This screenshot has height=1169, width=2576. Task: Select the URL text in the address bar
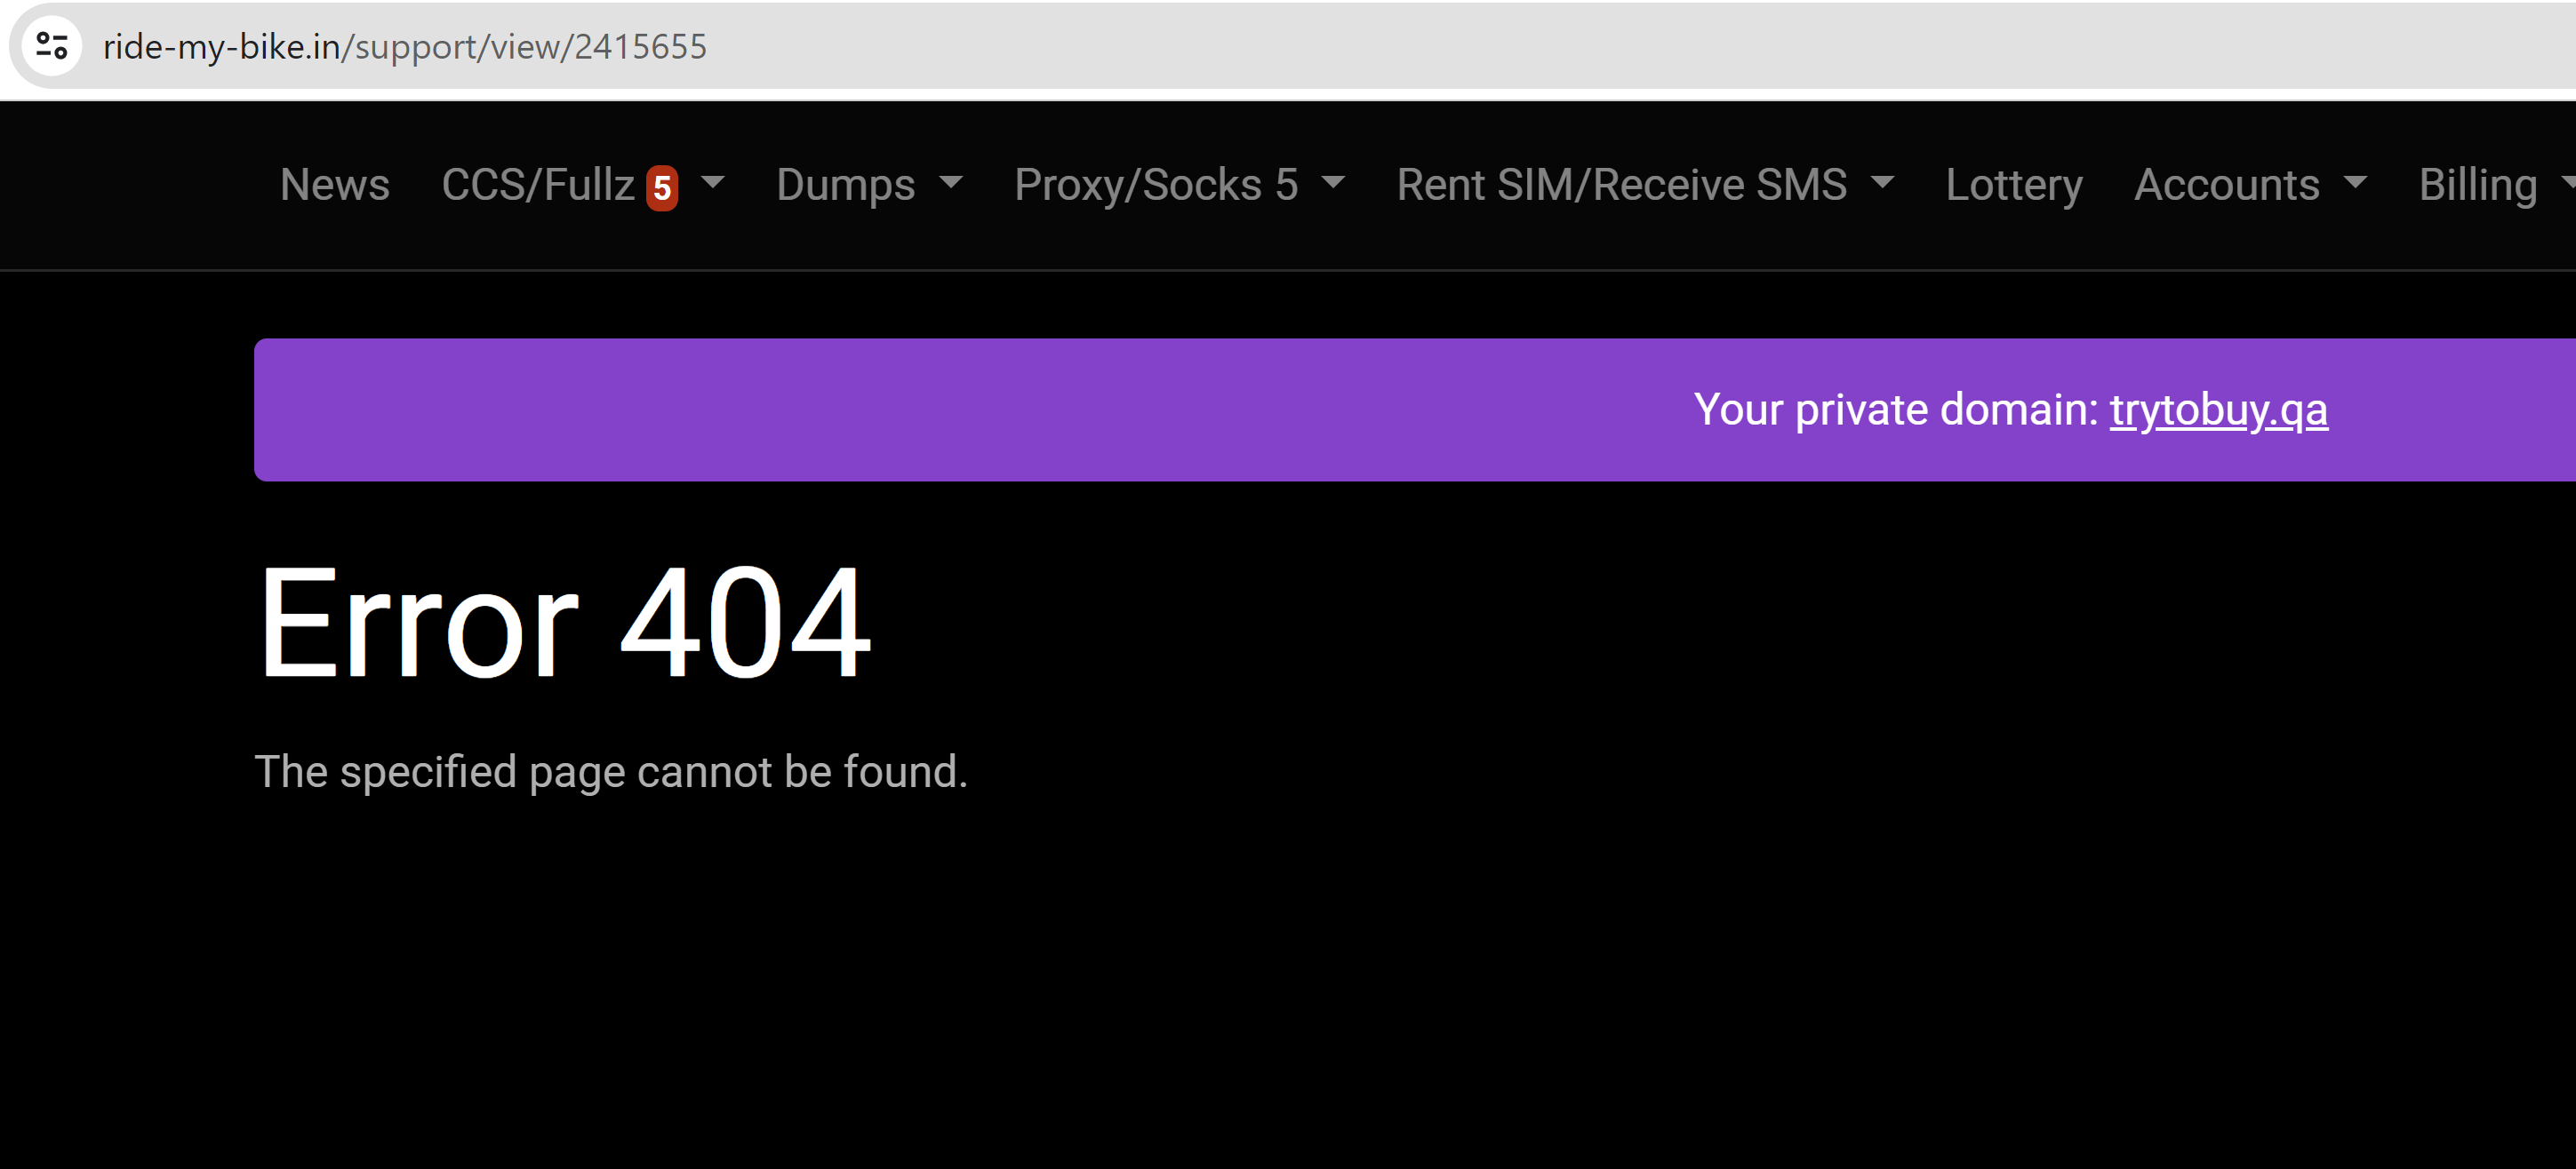click(x=405, y=46)
